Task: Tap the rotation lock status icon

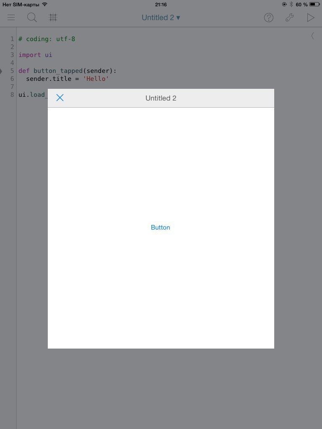Action: pos(285,4)
